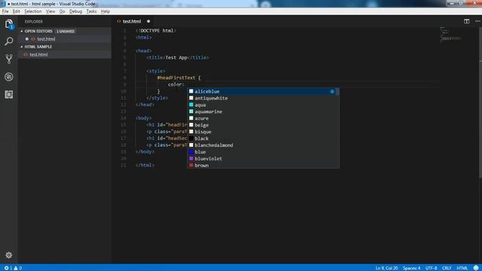The width and height of the screenshot is (482, 271).
Task: Click the black color swatch in suggestions
Action: pos(191,139)
